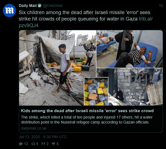Viewport: 166px width, 149px height.
Task: Open the Jul 13, 2025 timestamp
Action: [x=43, y=137]
